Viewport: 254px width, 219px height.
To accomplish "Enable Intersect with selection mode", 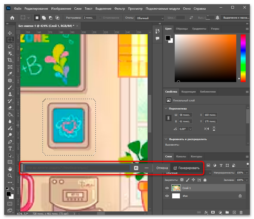I will (x=57, y=18).
